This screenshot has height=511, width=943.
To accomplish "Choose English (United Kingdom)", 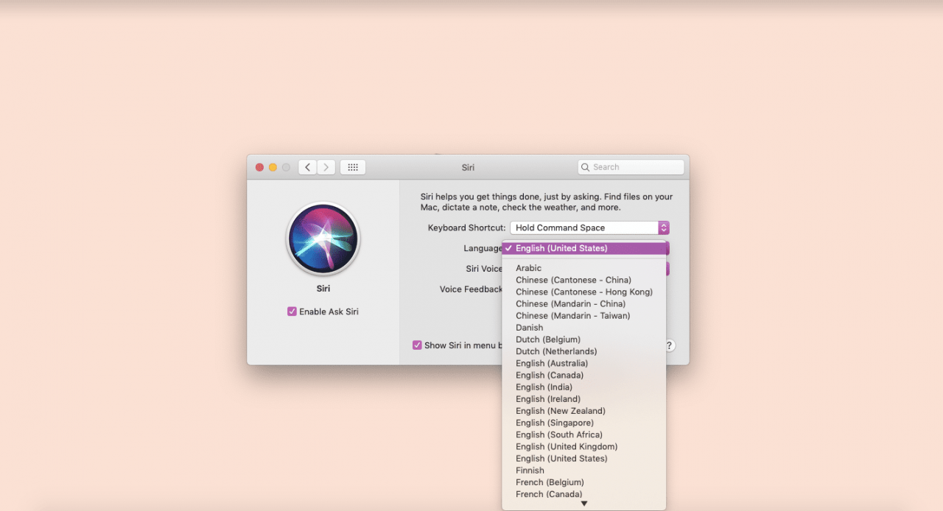I will [584, 446].
